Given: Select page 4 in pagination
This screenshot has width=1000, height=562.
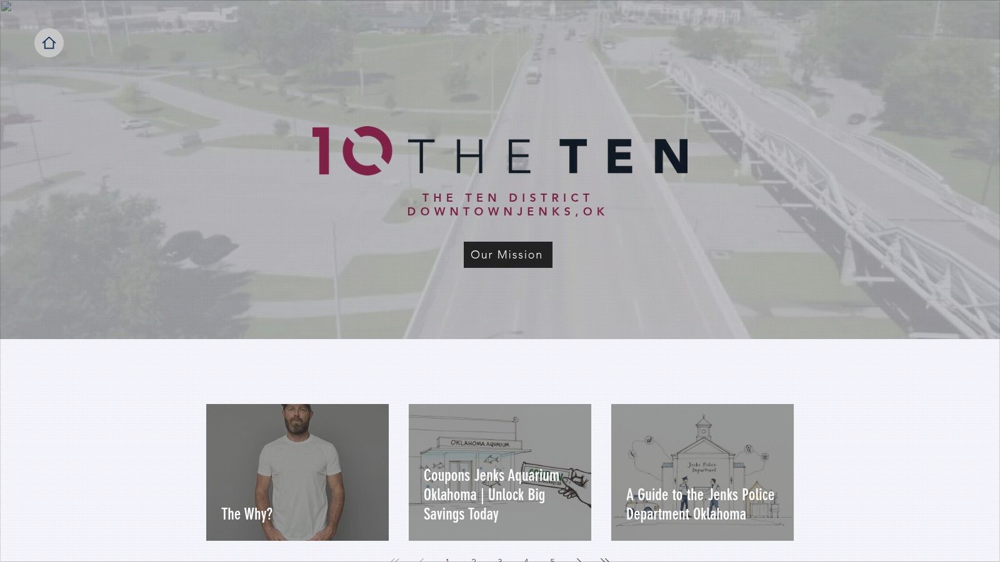Looking at the screenshot, I should point(526,560).
